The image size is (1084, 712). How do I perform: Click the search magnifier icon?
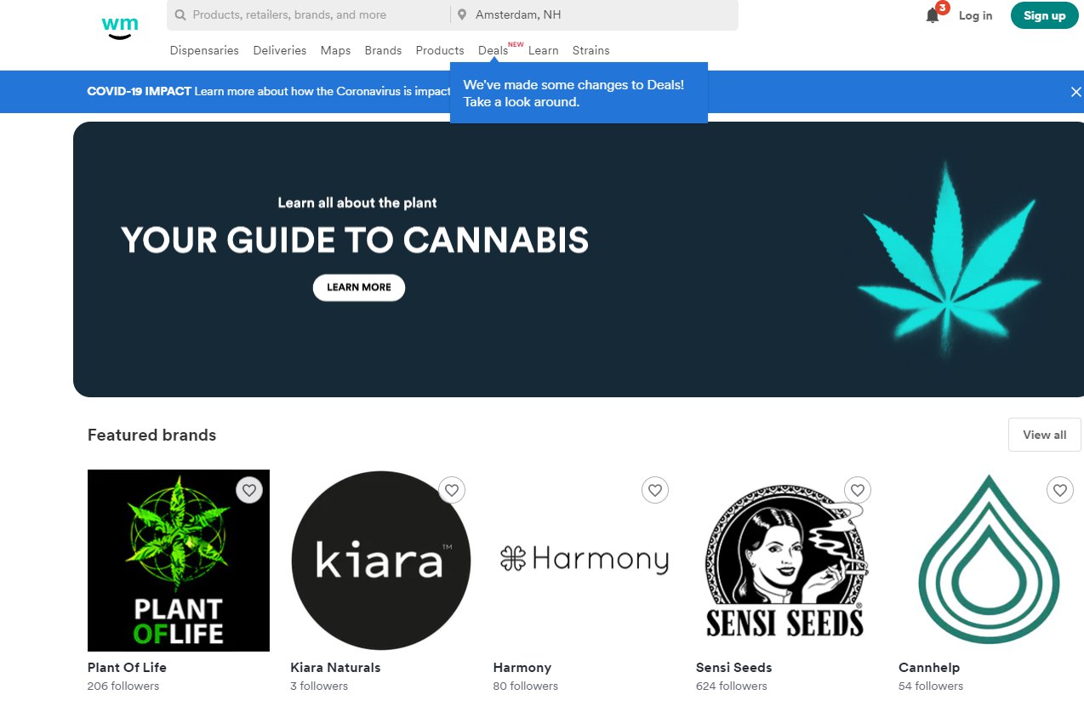(180, 15)
